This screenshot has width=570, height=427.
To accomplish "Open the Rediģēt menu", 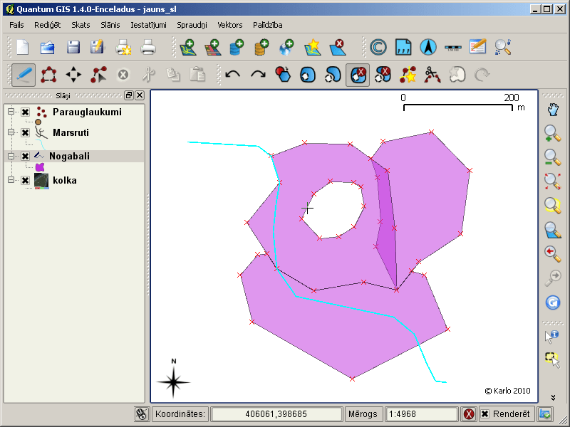I will tap(48, 25).
